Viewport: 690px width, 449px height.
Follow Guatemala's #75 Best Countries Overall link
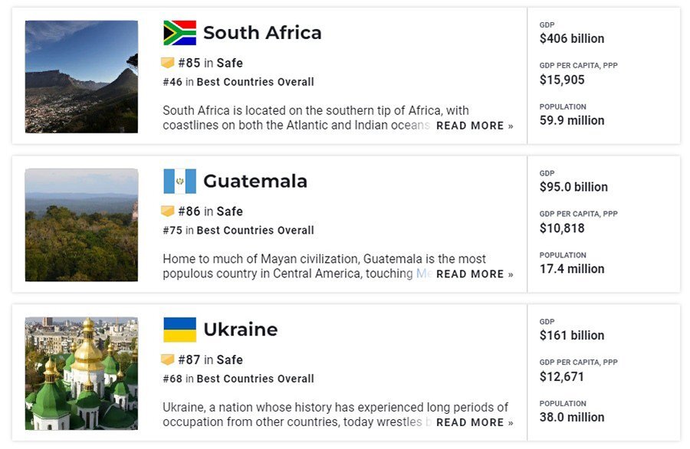(x=238, y=230)
